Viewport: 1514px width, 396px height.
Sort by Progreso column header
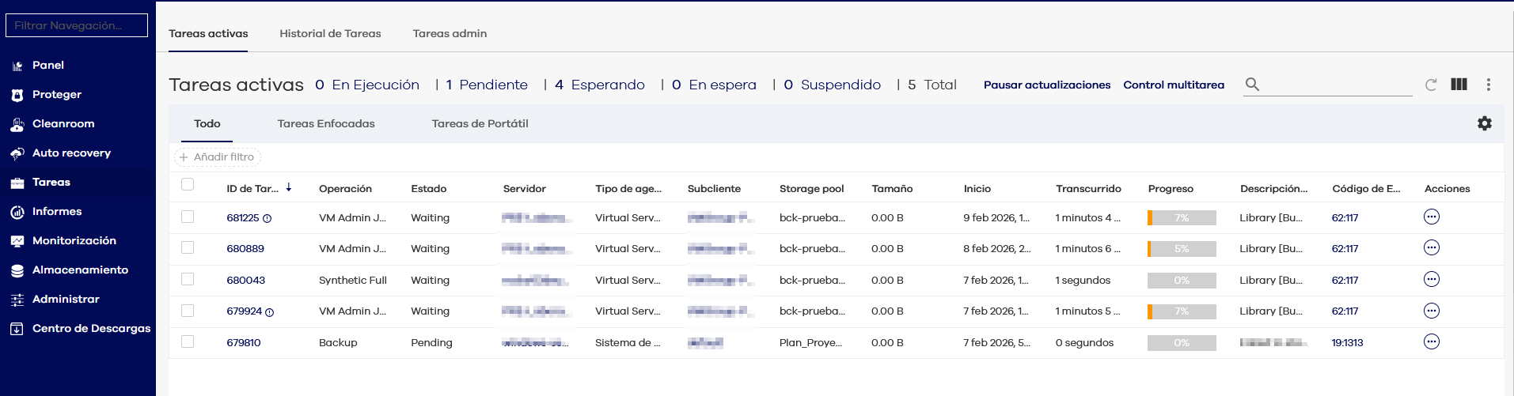tap(1171, 188)
